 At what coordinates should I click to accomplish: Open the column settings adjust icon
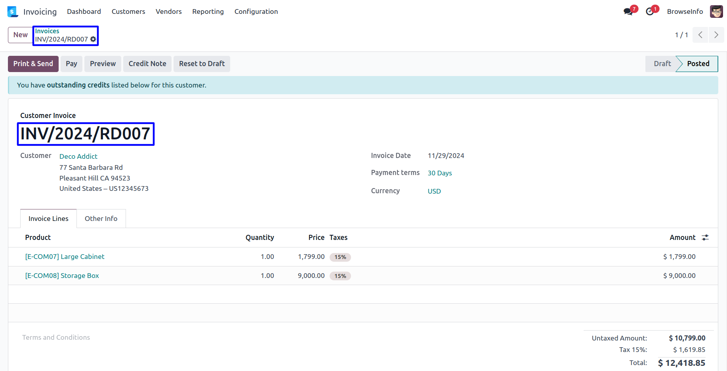pos(705,238)
